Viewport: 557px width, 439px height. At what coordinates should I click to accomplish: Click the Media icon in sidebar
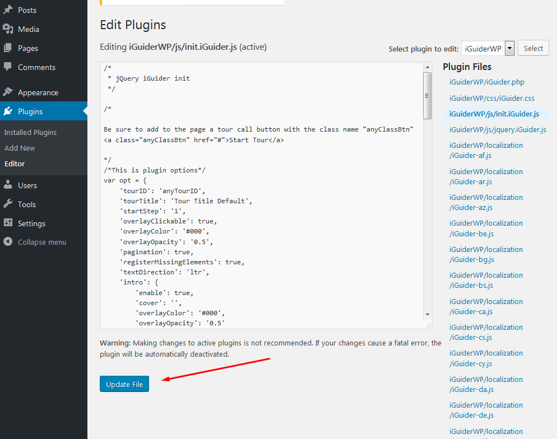point(8,29)
